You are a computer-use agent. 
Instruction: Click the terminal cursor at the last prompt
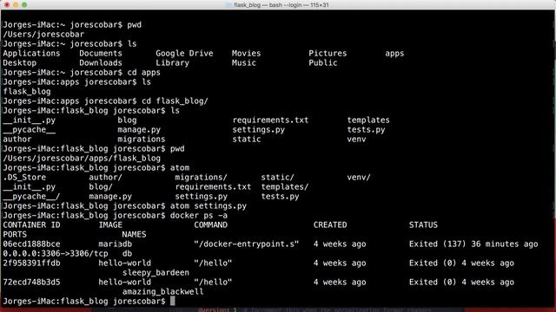173,302
